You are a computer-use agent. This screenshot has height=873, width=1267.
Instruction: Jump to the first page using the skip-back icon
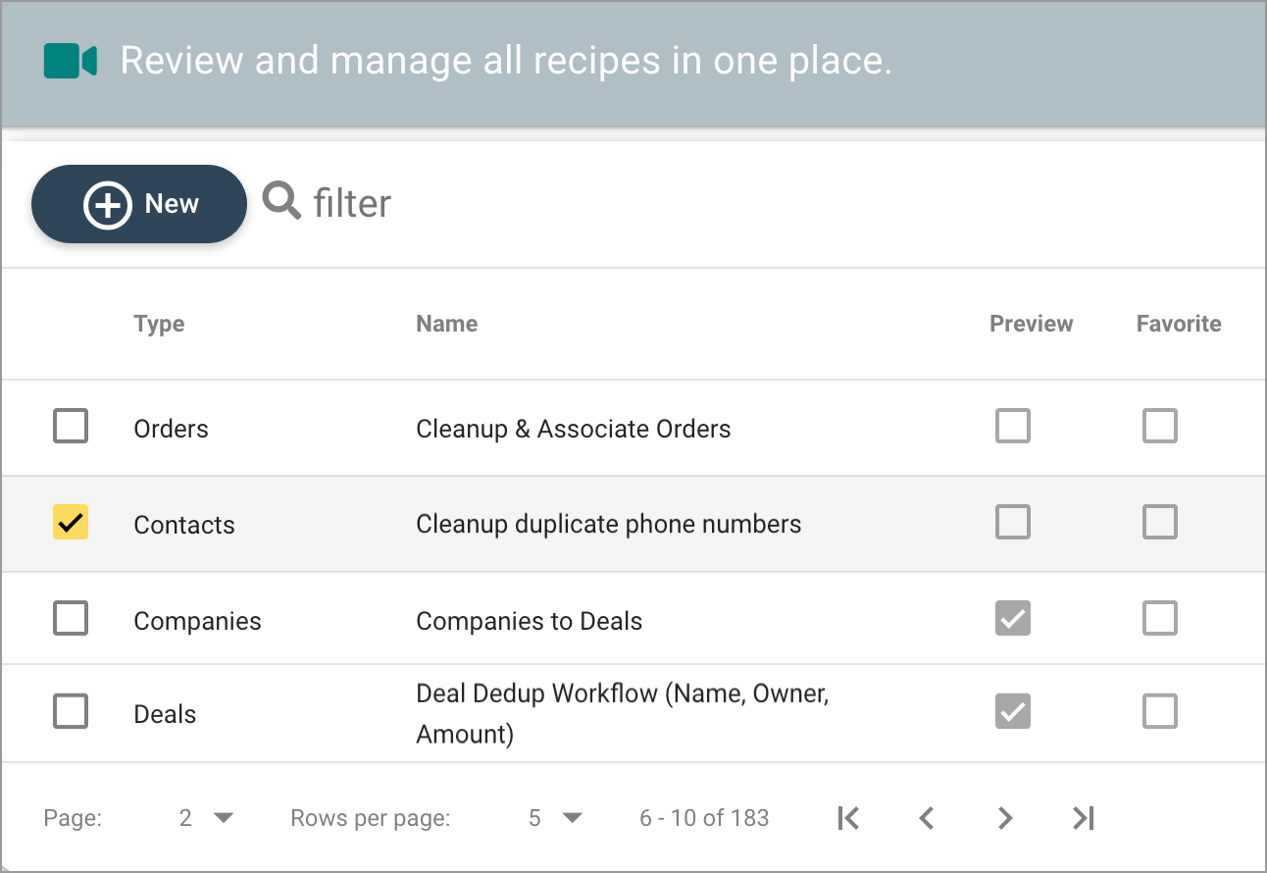click(x=847, y=817)
